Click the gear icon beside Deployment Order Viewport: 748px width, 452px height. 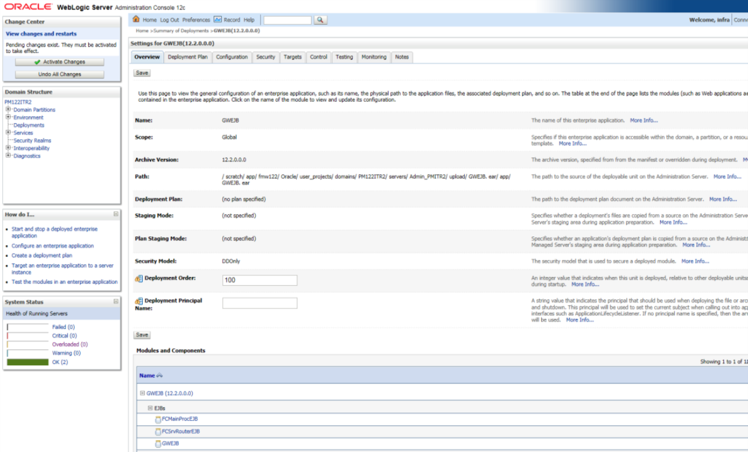(139, 279)
